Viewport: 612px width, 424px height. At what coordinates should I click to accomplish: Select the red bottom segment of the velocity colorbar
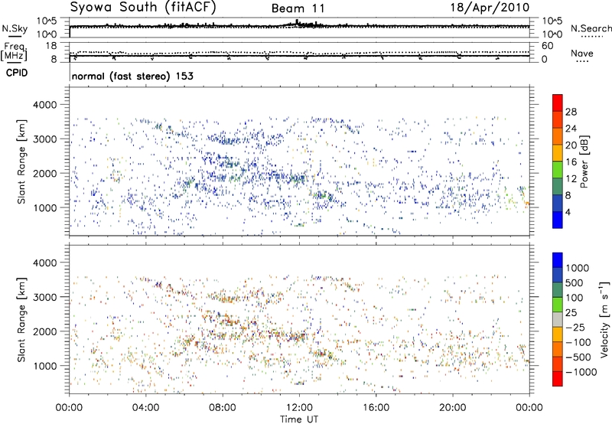[x=558, y=379]
